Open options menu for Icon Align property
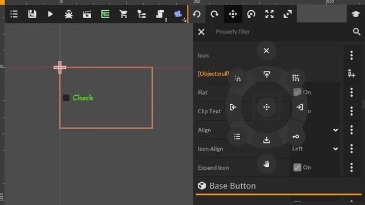 tap(351, 149)
